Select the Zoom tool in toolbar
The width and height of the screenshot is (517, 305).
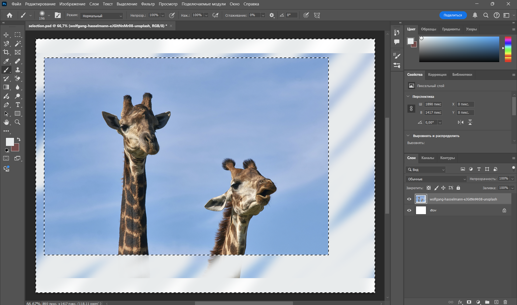click(18, 122)
